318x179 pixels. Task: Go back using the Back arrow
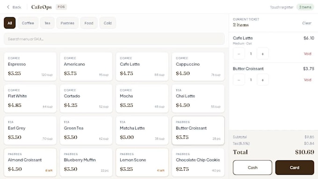[14, 7]
